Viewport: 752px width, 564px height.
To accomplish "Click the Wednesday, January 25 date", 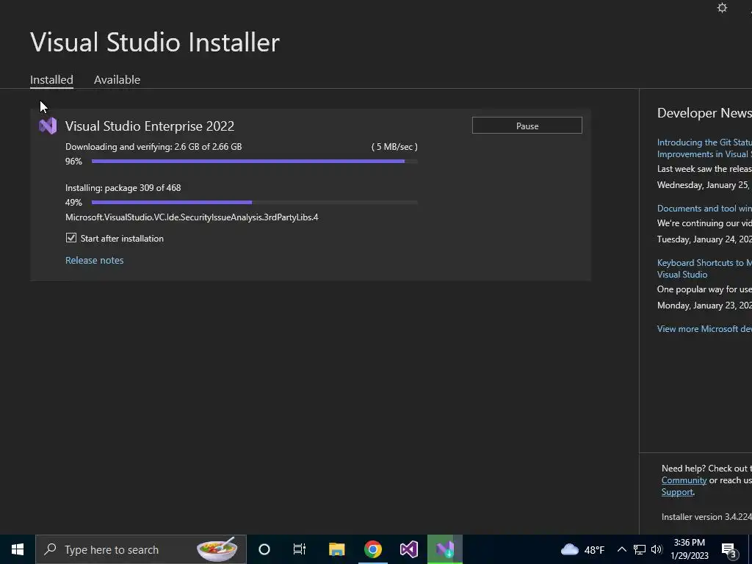I will point(704,184).
